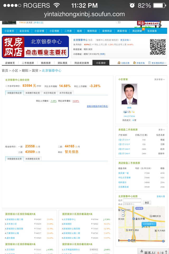169x254 pixels.
Task: Focus the 起点 input field
Action: tap(132, 200)
